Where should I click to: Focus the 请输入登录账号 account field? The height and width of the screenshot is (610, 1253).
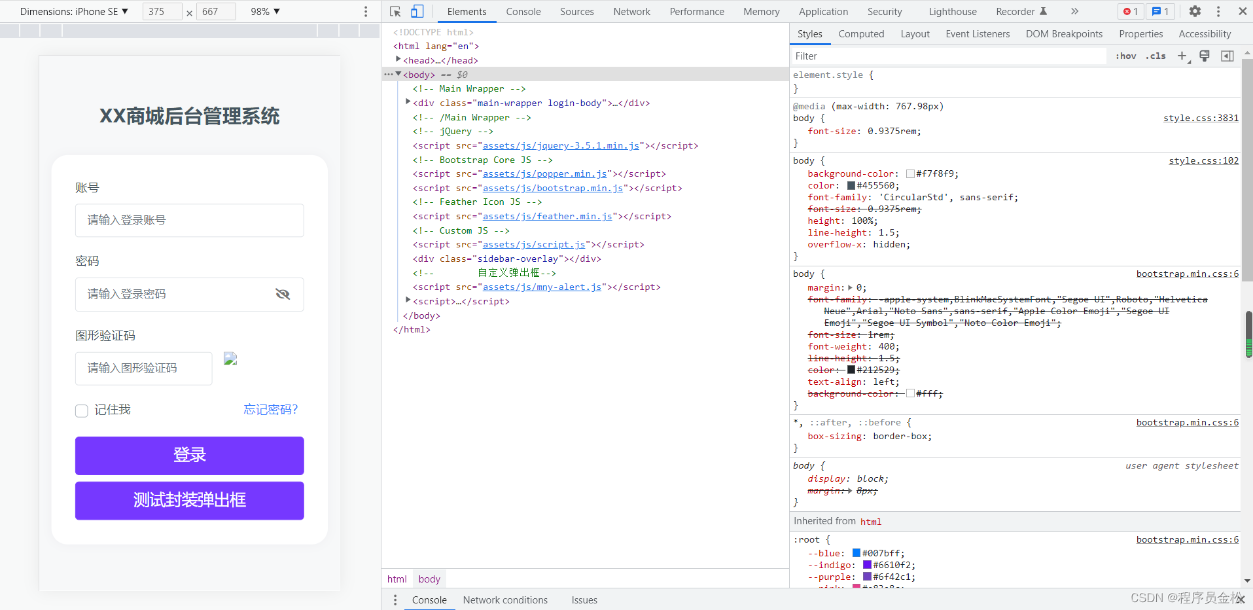pyautogui.click(x=190, y=221)
